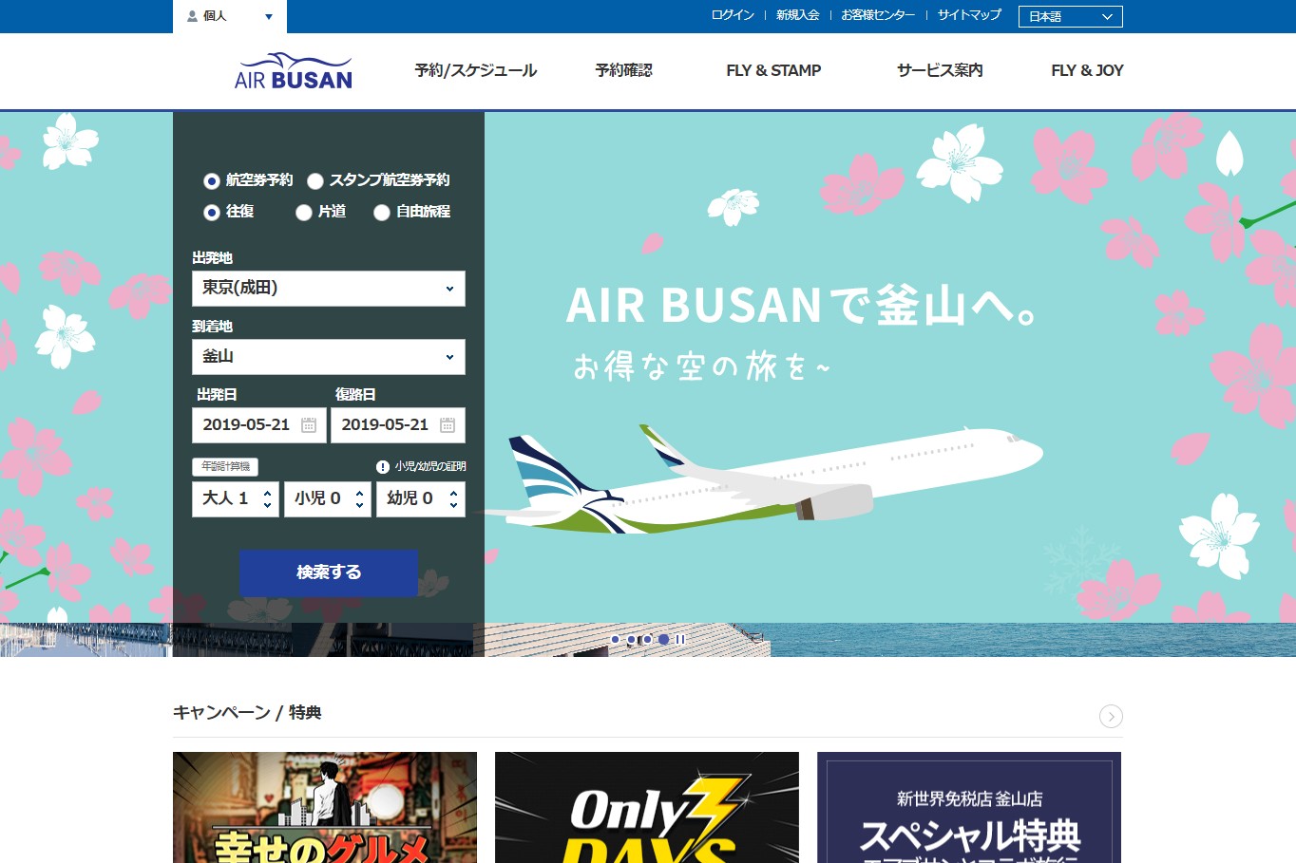Open サービス案内 menu

[x=940, y=70]
